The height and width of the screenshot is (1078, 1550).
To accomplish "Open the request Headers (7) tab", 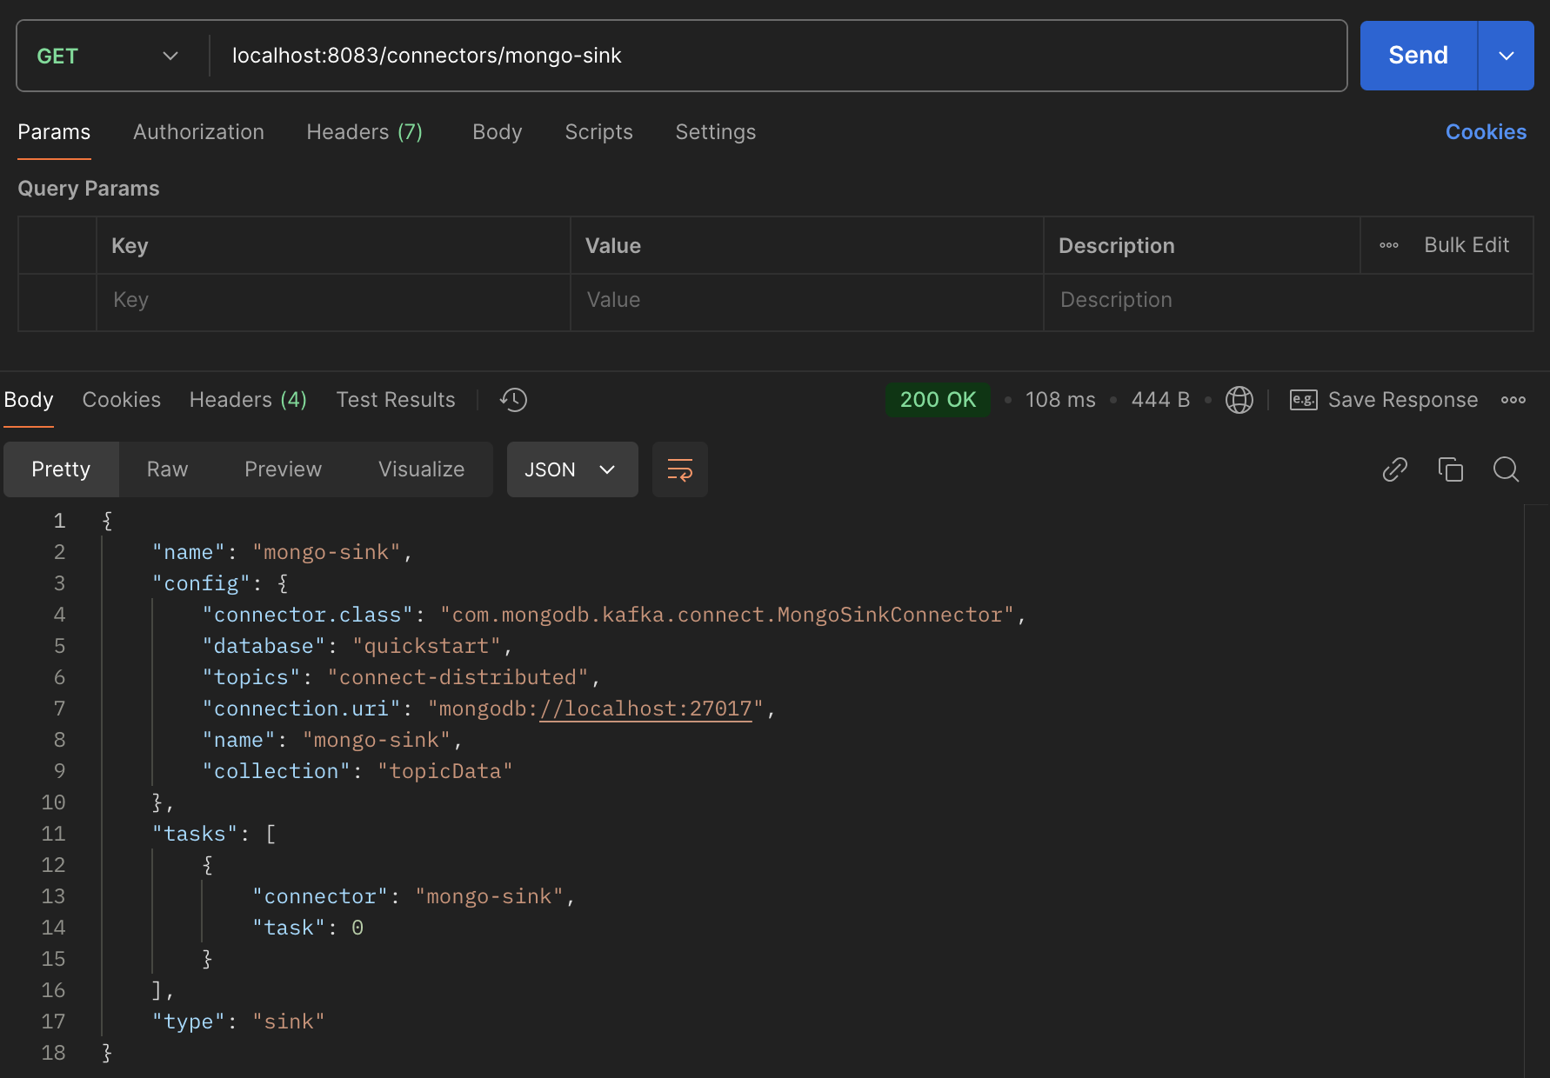I will [364, 132].
